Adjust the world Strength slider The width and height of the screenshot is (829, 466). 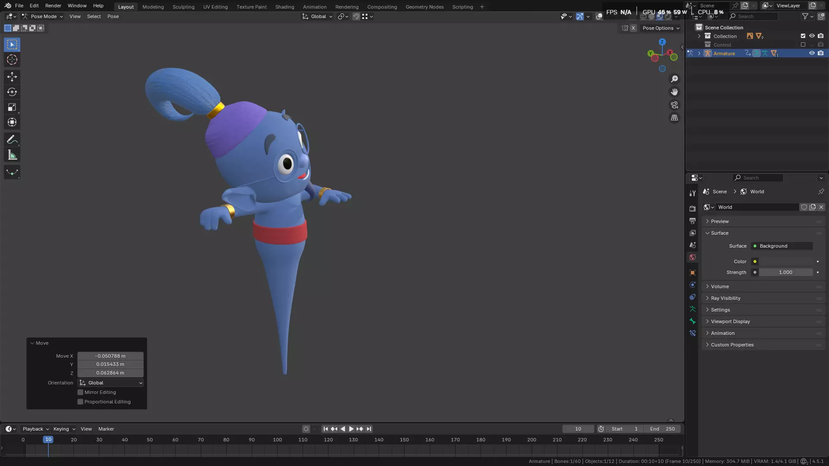point(786,272)
